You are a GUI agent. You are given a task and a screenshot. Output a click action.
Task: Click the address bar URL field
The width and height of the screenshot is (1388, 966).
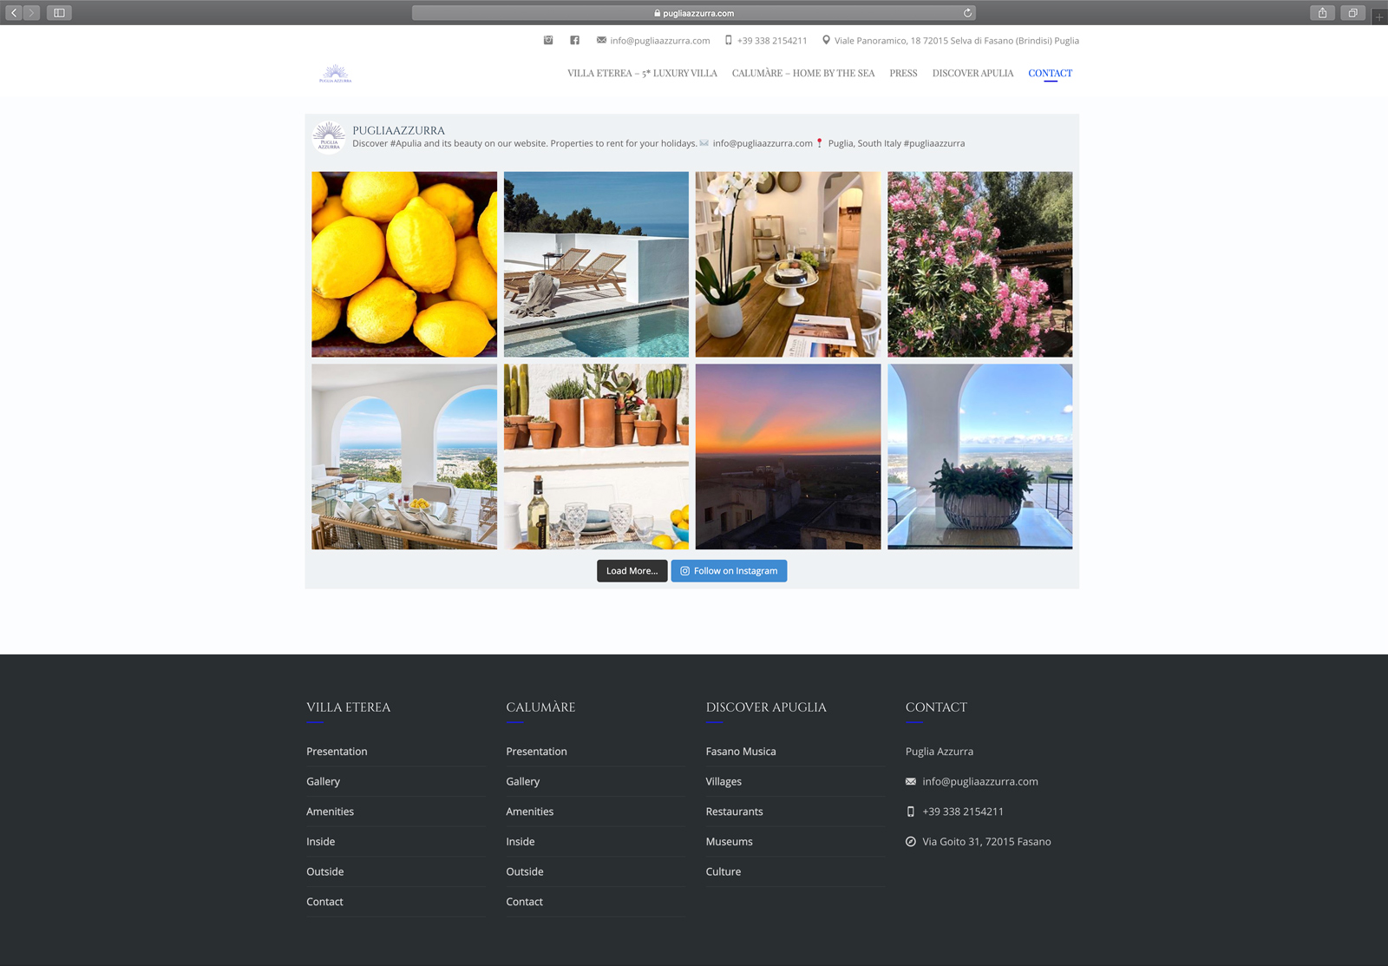click(694, 13)
